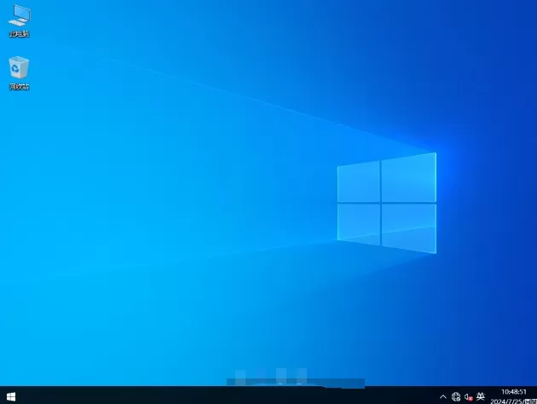Image resolution: width=537 pixels, height=404 pixels.
Task: Open the Windows Start menu
Action: point(11,397)
